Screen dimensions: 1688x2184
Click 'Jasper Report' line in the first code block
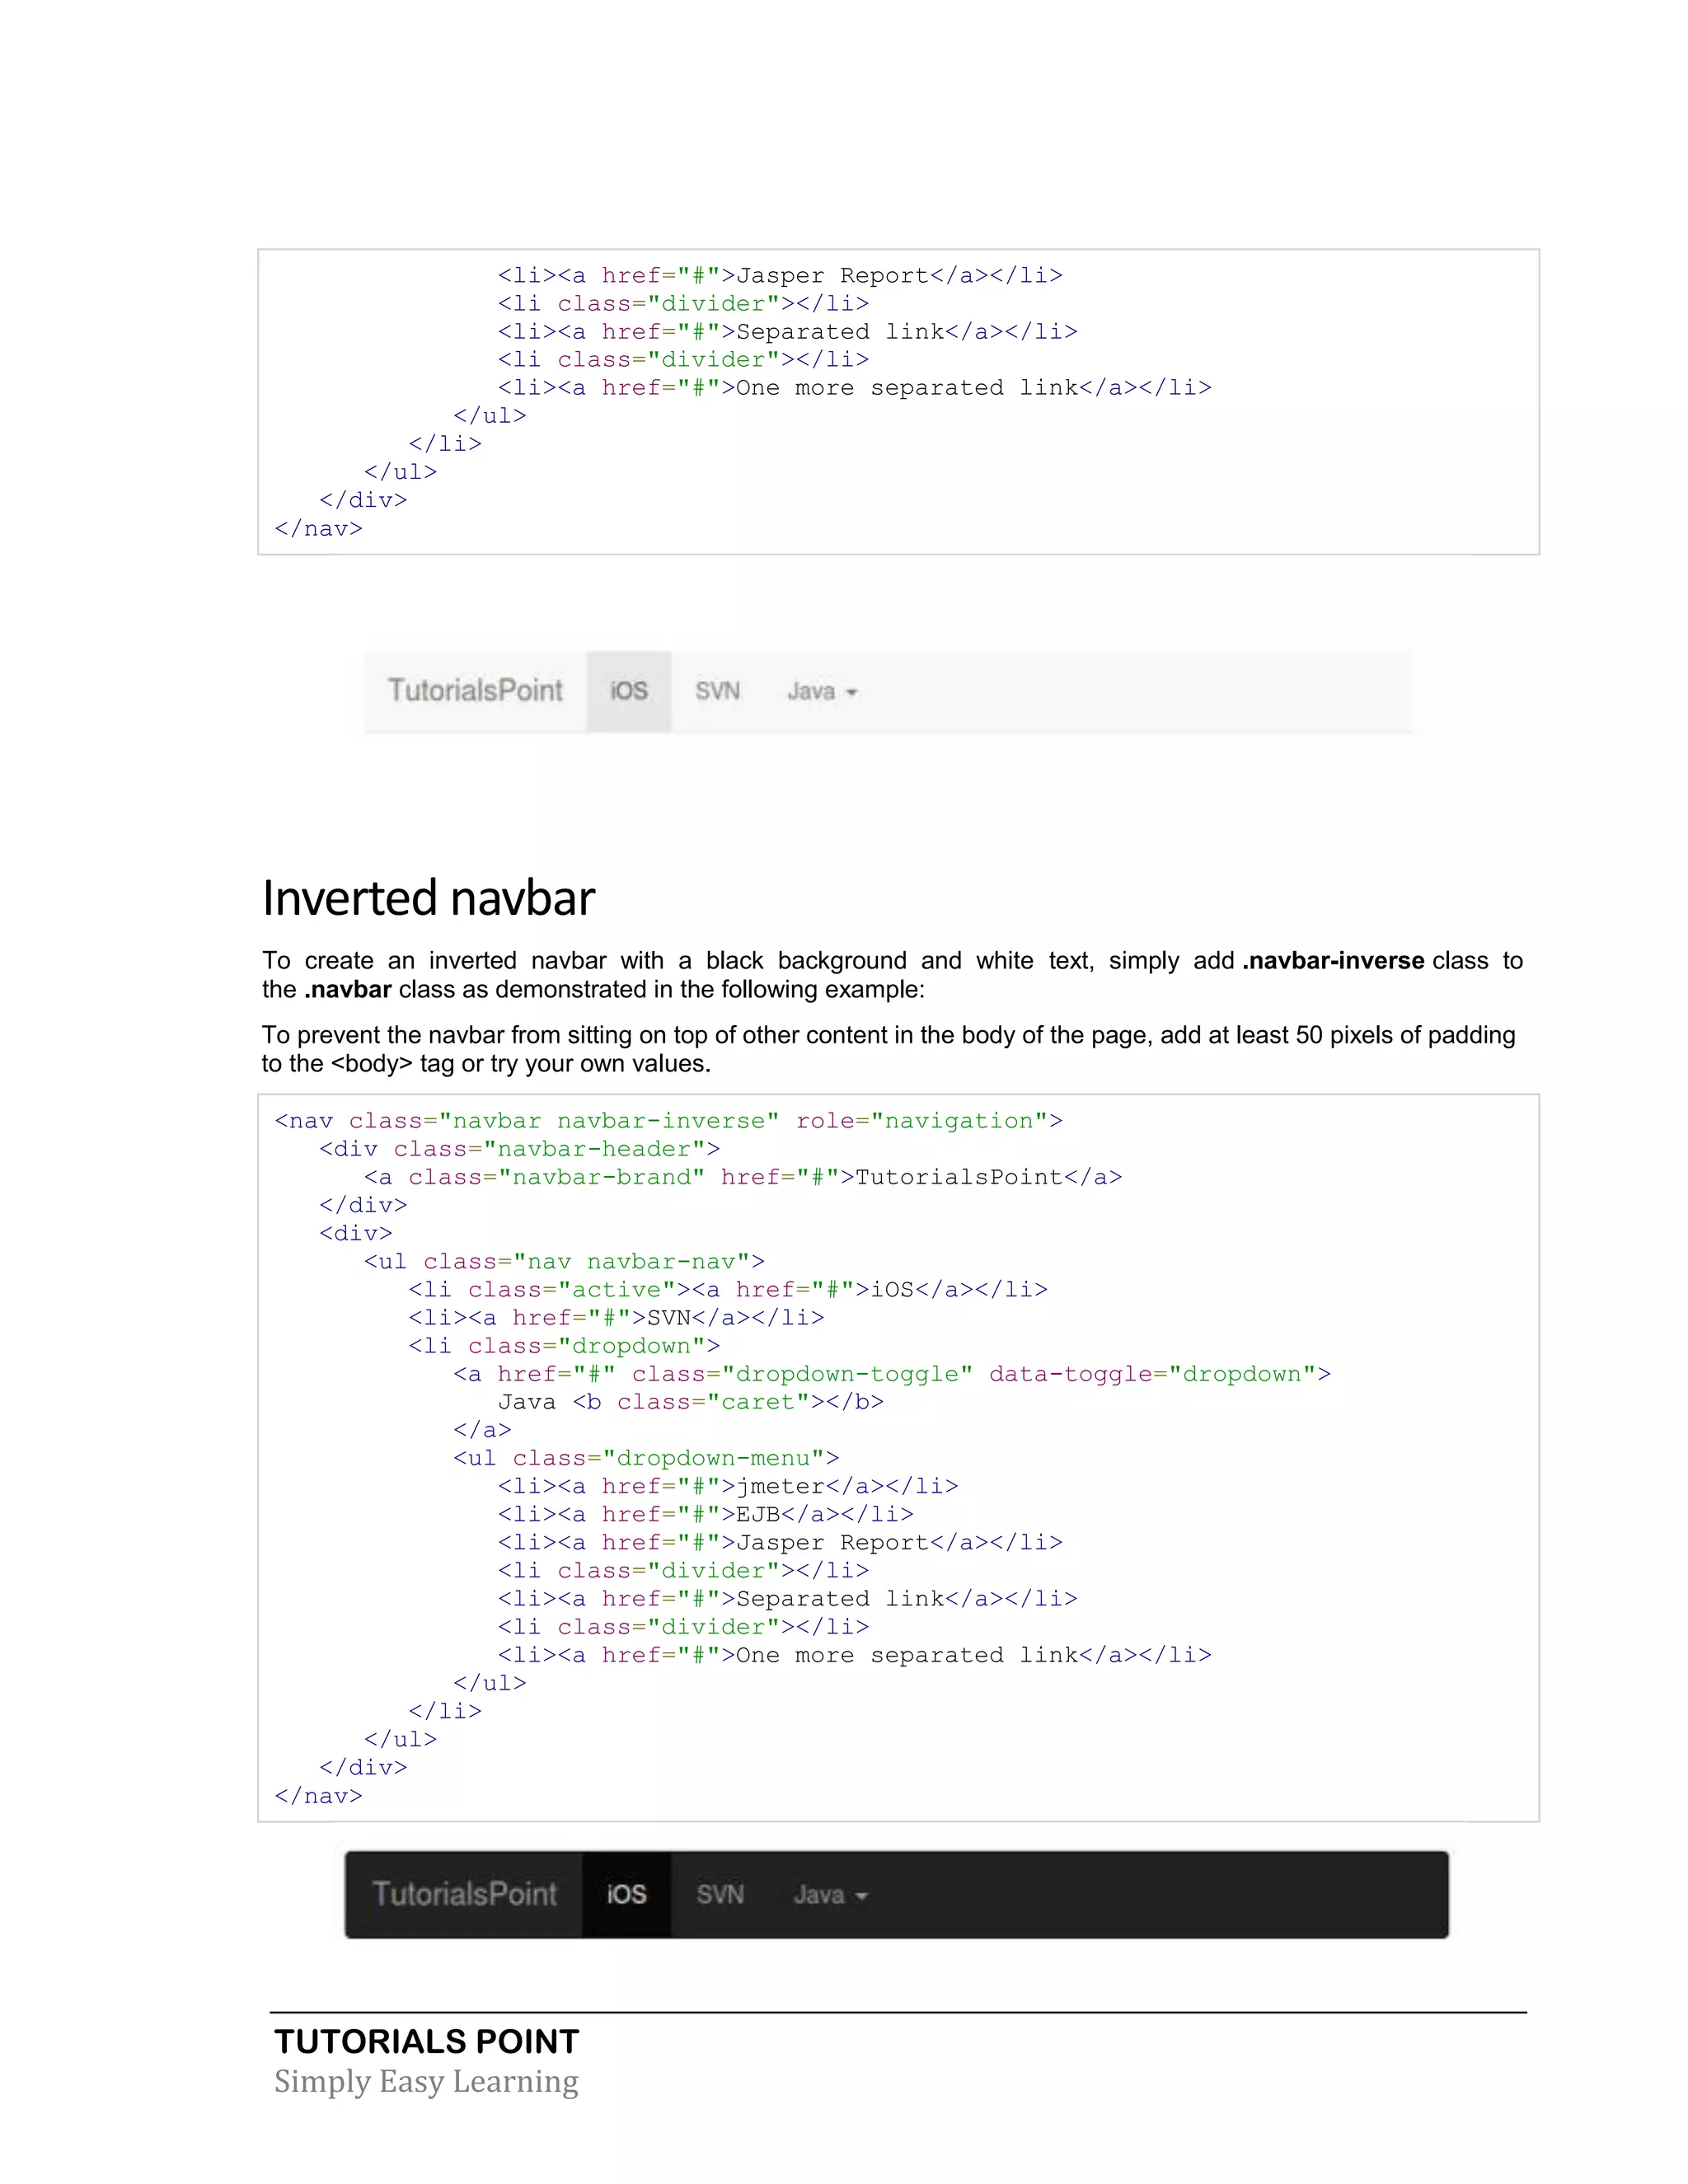(781, 276)
